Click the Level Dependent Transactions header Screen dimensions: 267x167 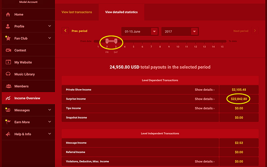tap(160, 80)
